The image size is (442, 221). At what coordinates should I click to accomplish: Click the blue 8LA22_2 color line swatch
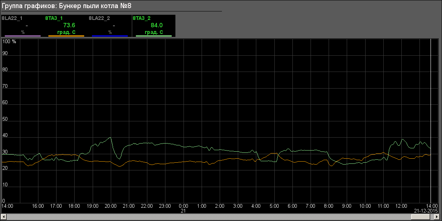[x=110, y=36]
